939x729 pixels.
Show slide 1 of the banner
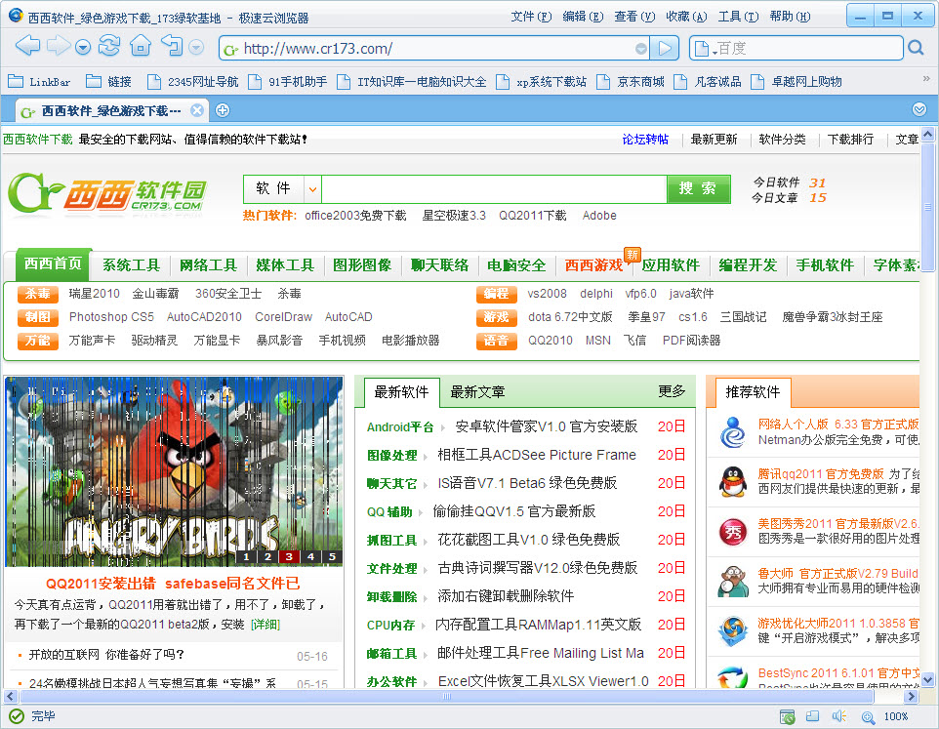[x=246, y=556]
